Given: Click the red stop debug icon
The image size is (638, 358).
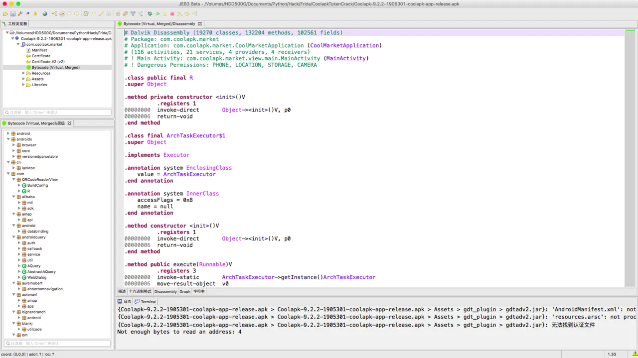Looking at the screenshot, I should (x=172, y=14).
